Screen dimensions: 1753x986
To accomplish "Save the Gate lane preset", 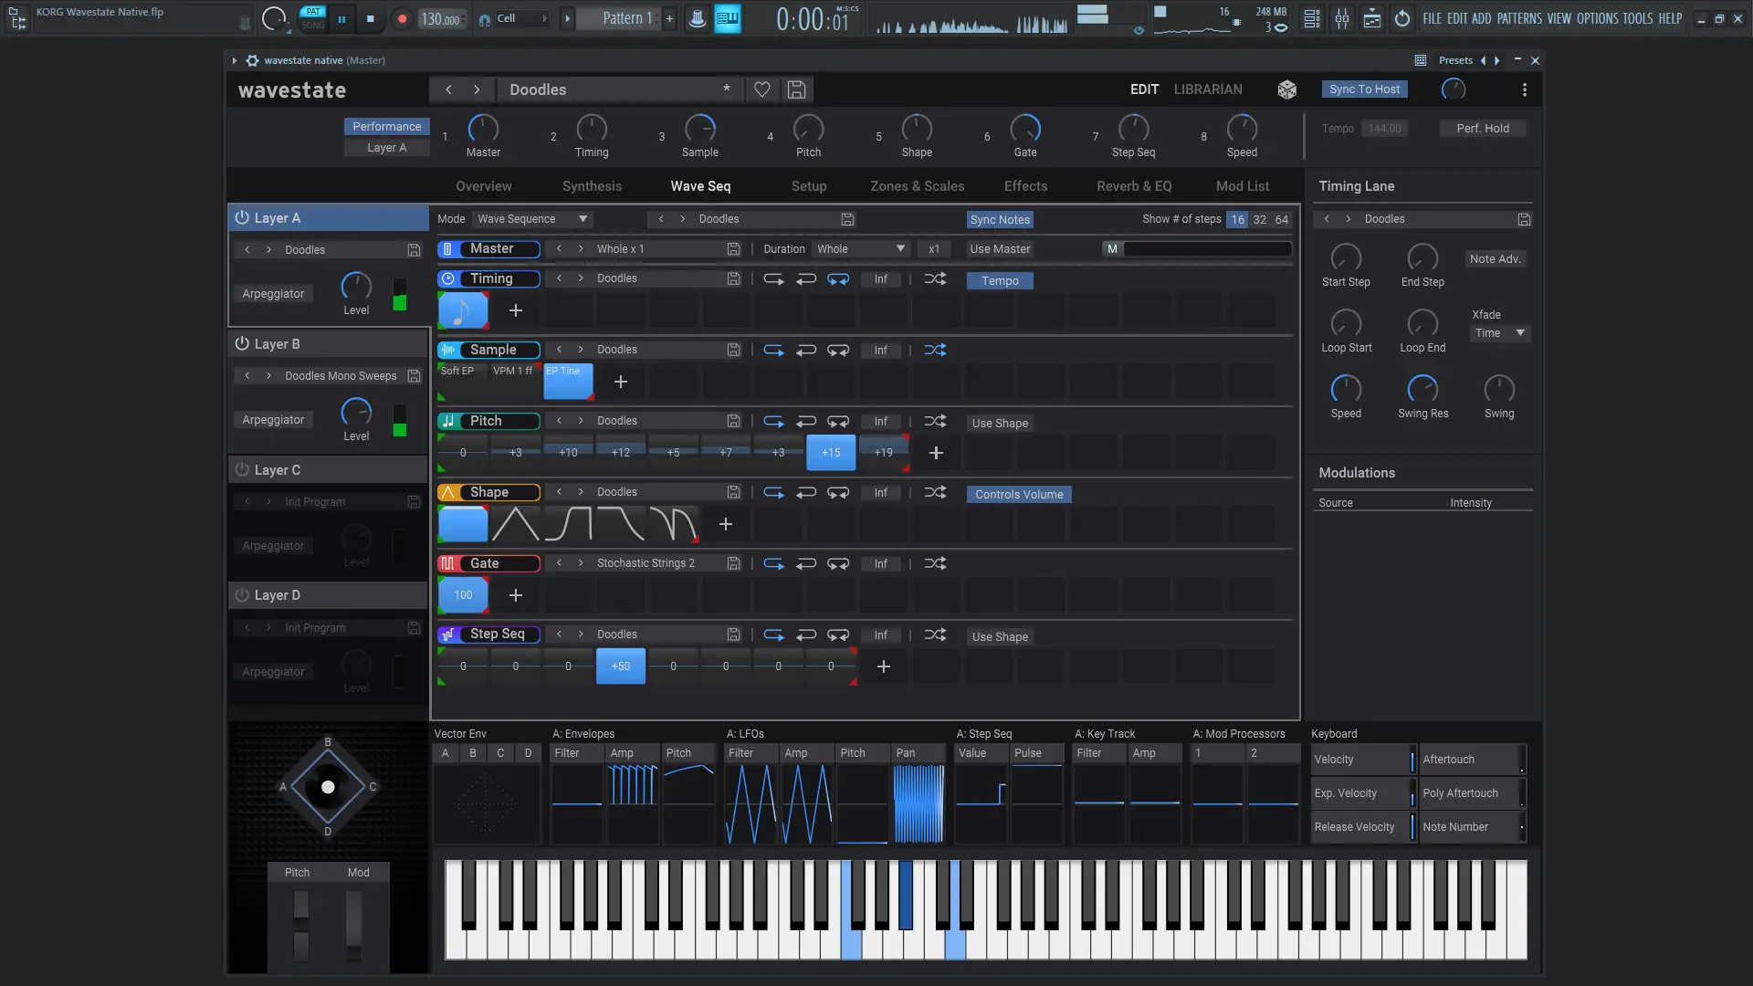I will coord(733,564).
